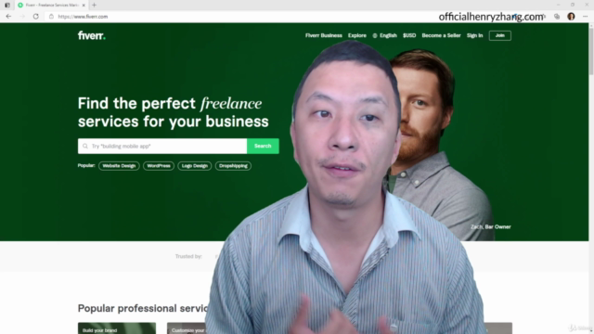
Task: Select the Dropshipping popular tag
Action: [x=233, y=166]
